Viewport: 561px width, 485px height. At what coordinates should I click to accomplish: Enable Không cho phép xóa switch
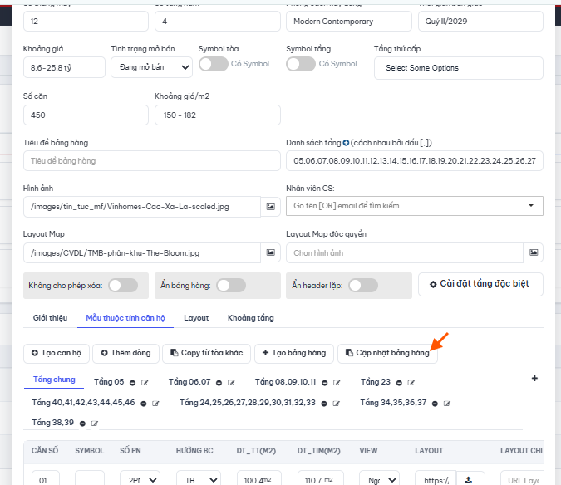click(x=123, y=285)
